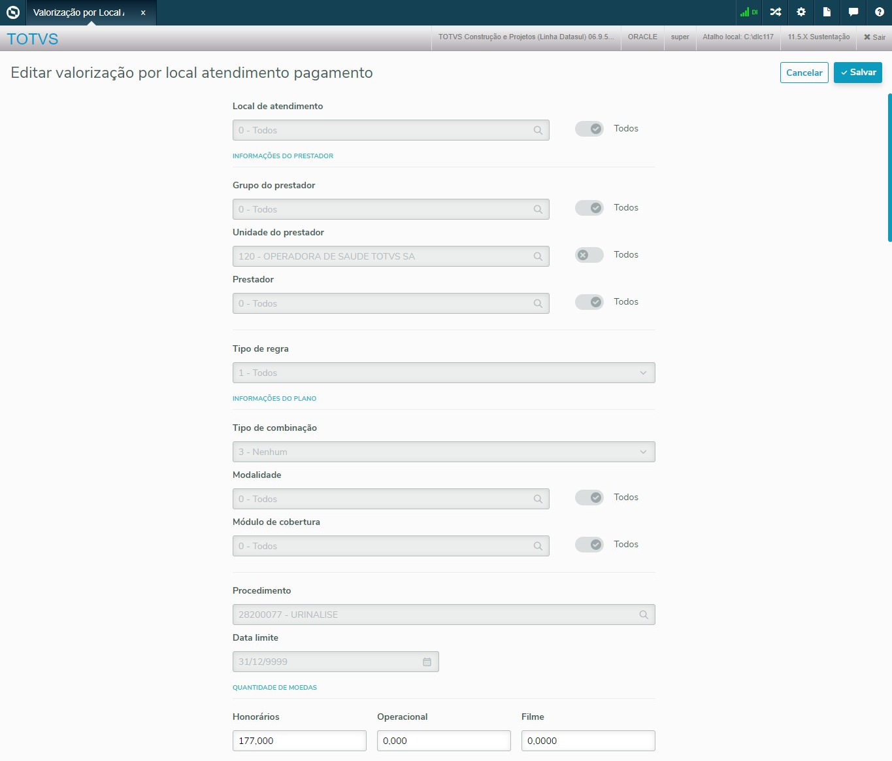Open the settings gear icon
This screenshot has height=761, width=892.
[801, 12]
